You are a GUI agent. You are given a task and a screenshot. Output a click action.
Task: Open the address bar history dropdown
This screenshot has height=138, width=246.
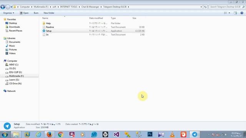(201, 7)
